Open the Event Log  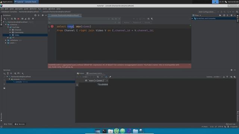coord(231,124)
